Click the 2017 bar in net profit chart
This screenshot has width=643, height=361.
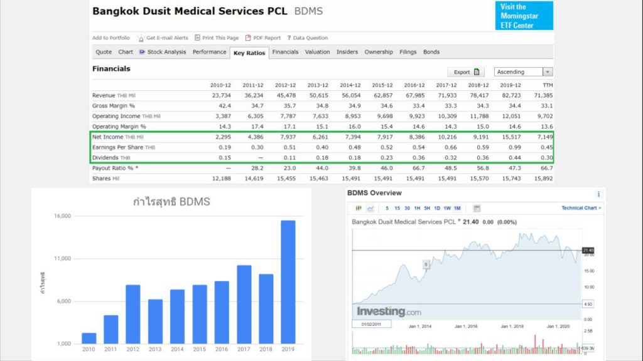point(244,305)
